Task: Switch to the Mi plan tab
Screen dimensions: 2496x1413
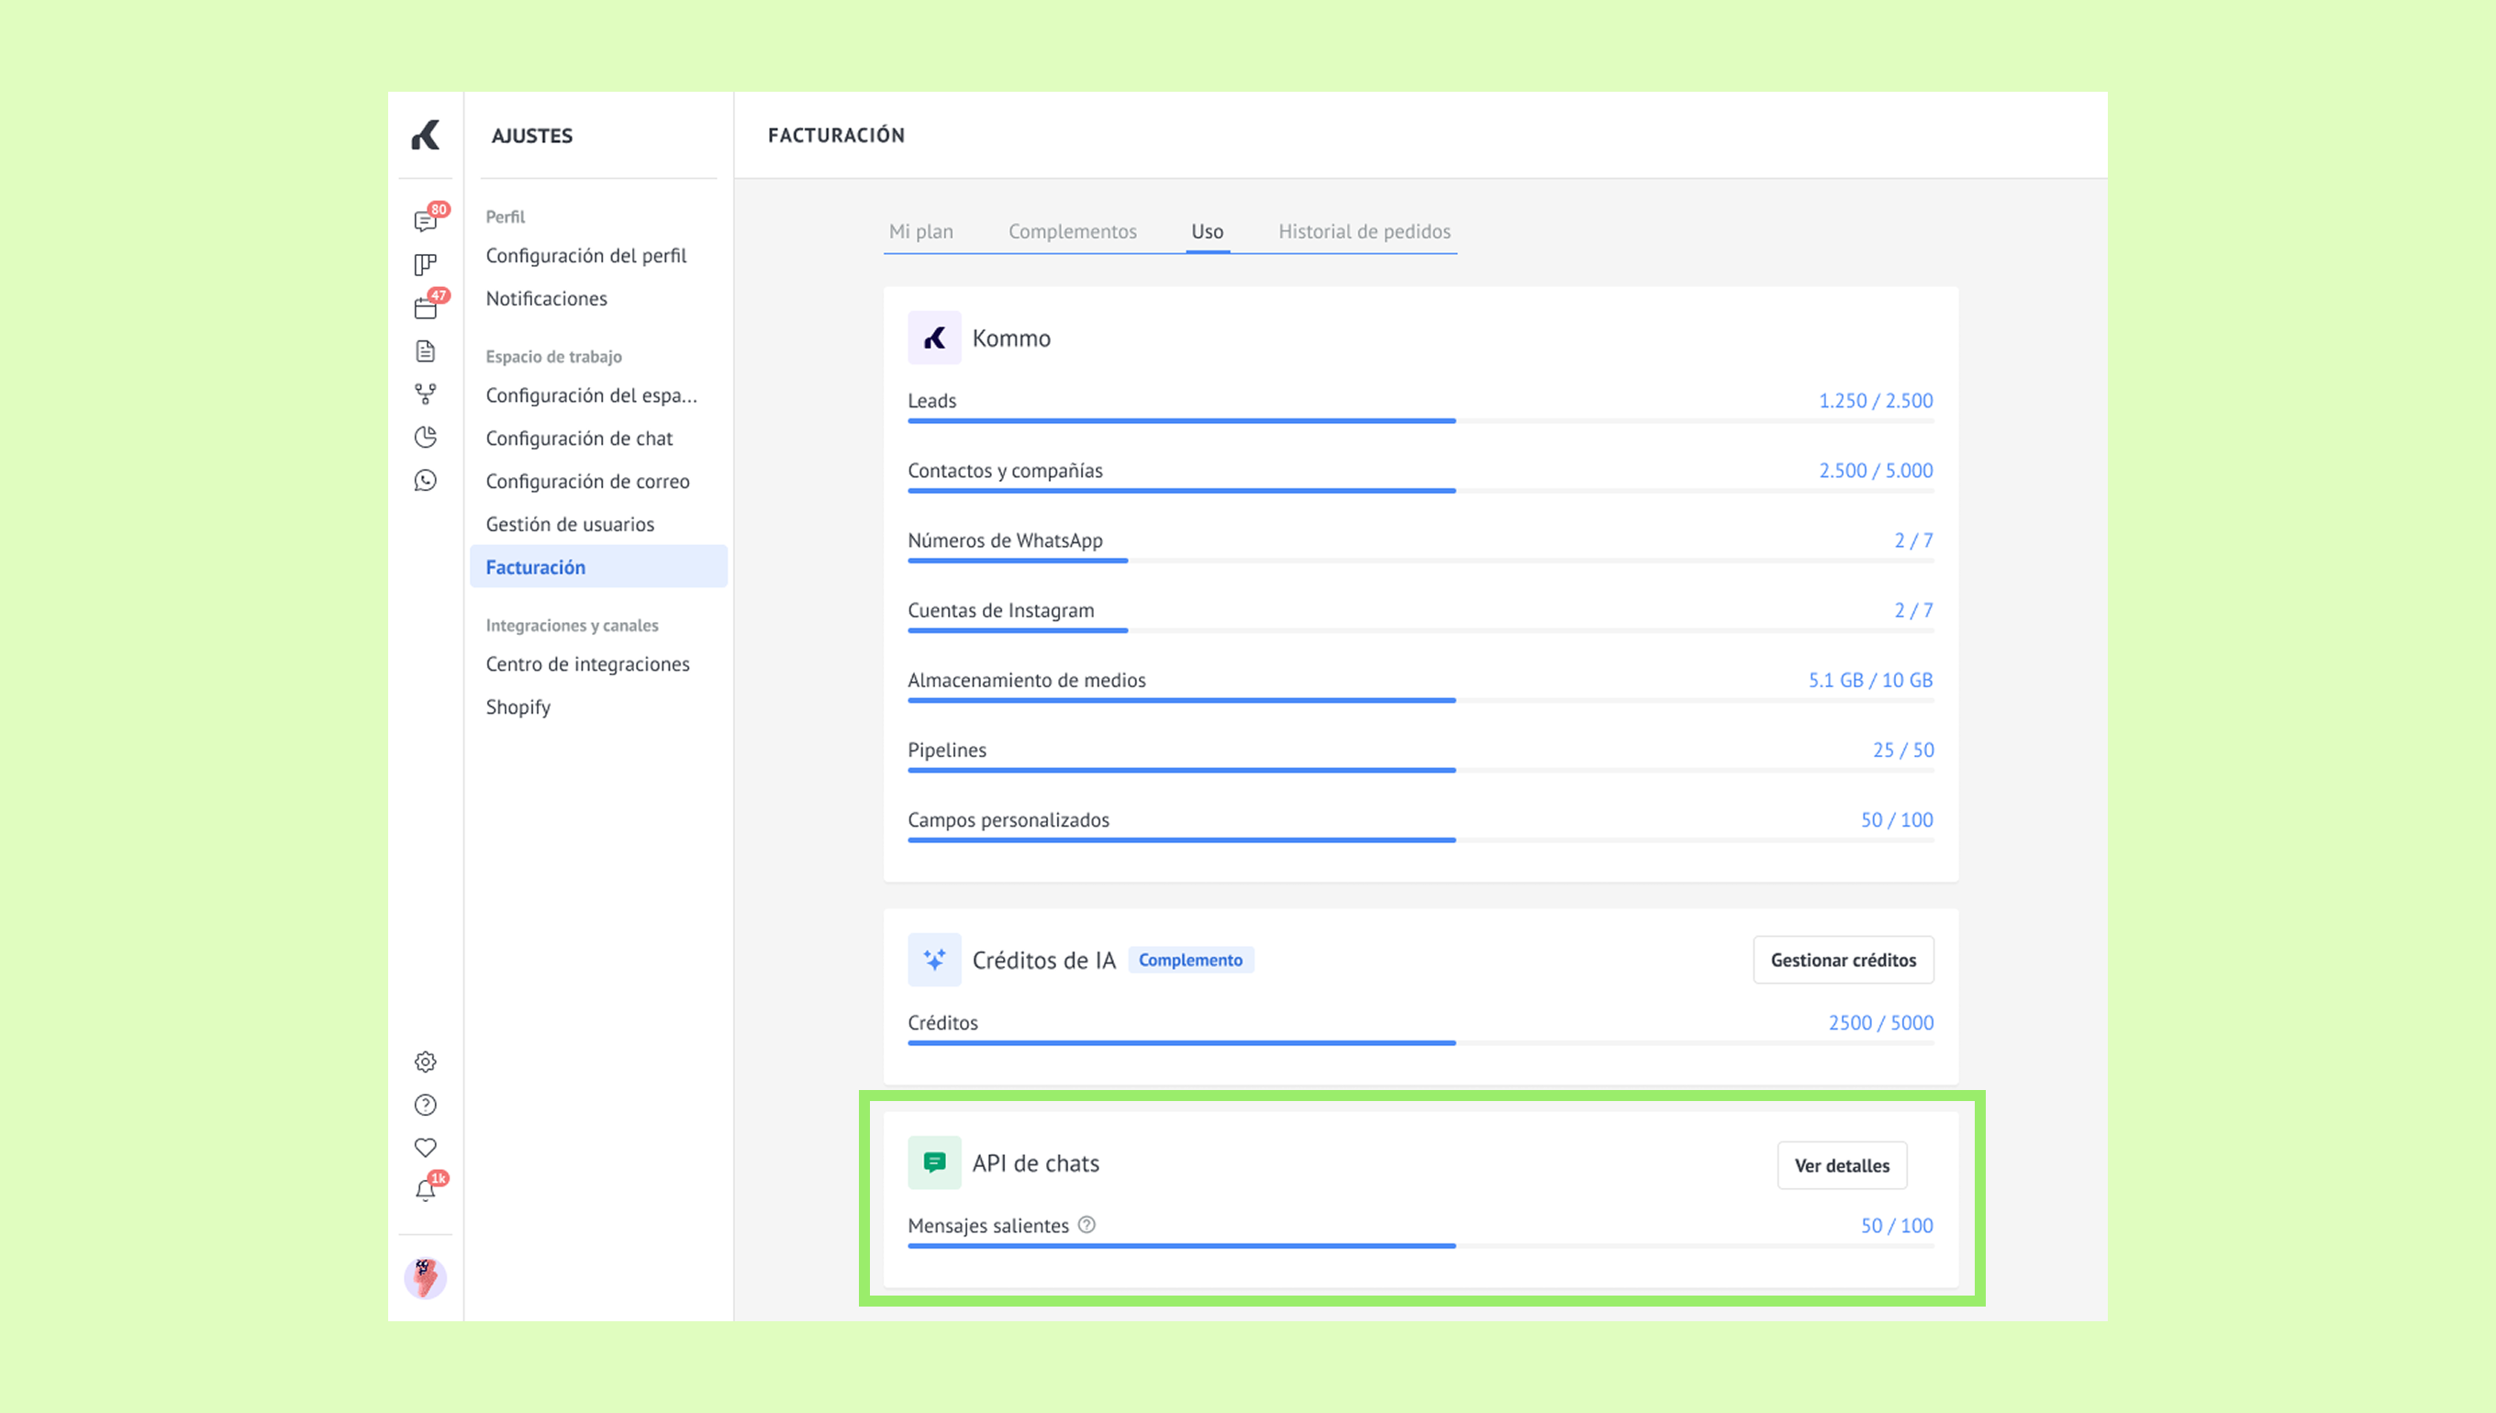Action: tap(921, 231)
